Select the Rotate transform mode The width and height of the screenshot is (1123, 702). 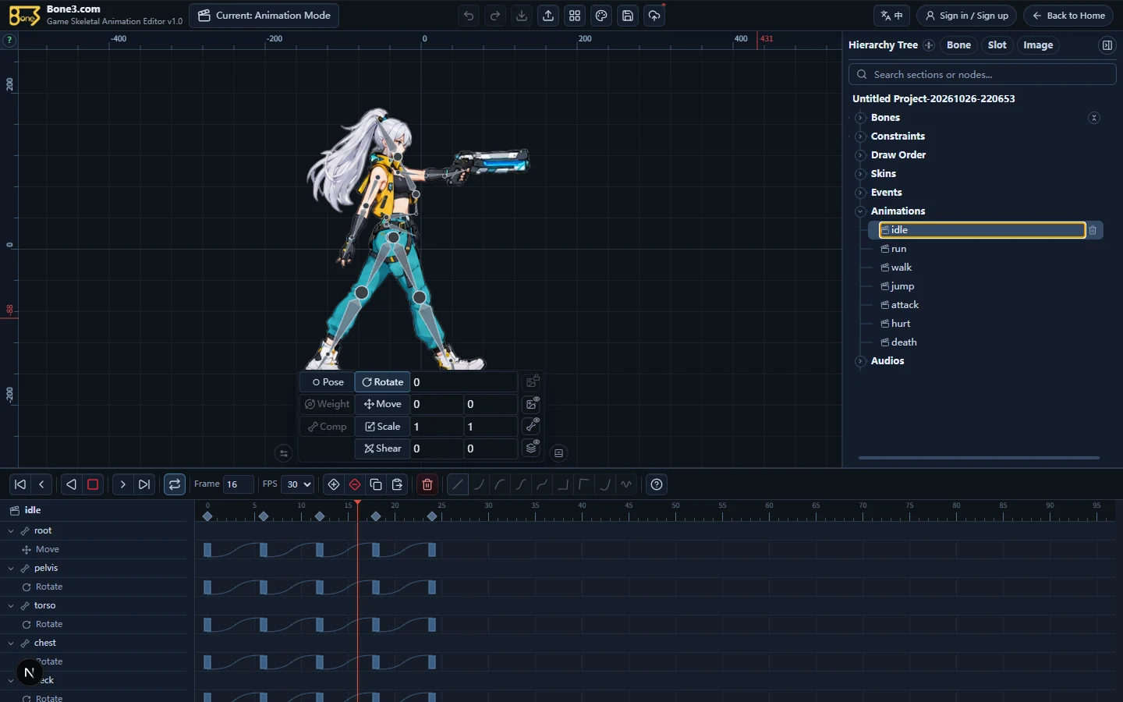tap(382, 382)
